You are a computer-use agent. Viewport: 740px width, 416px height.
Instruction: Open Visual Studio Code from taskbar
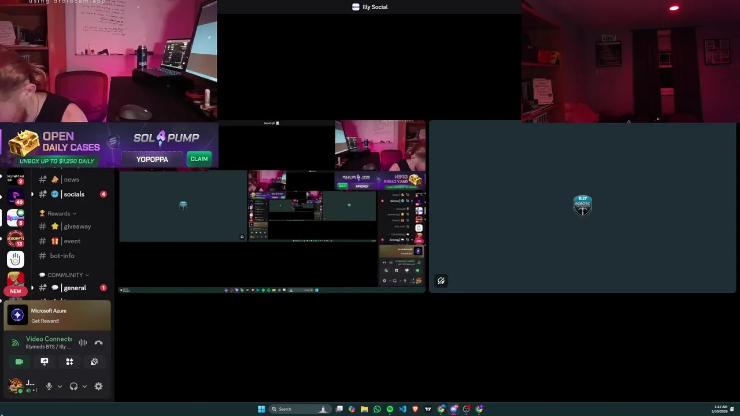pos(402,409)
